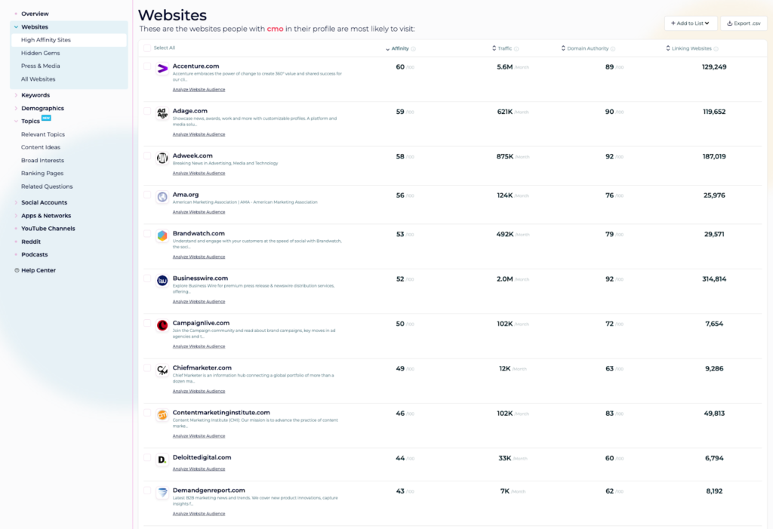Expand the Keywords sidebar section

pos(35,95)
